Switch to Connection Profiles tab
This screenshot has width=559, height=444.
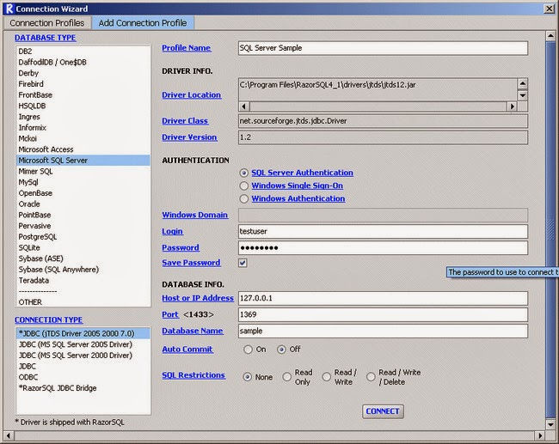pos(47,23)
